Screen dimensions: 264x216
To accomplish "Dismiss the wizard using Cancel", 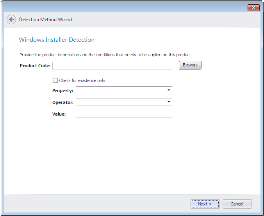I will [237, 204].
